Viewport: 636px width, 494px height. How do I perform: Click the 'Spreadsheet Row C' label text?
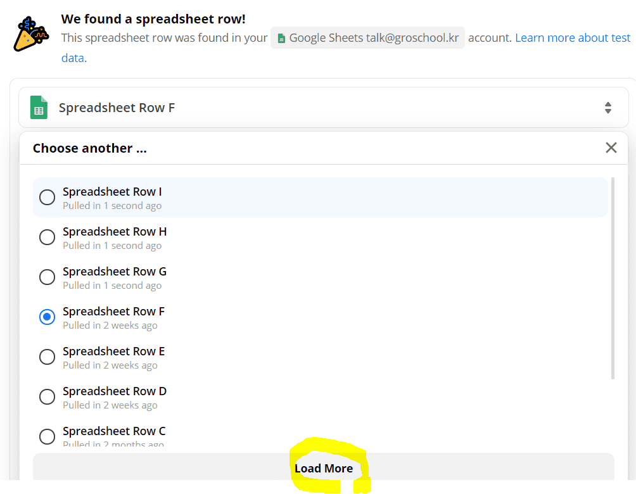point(114,431)
